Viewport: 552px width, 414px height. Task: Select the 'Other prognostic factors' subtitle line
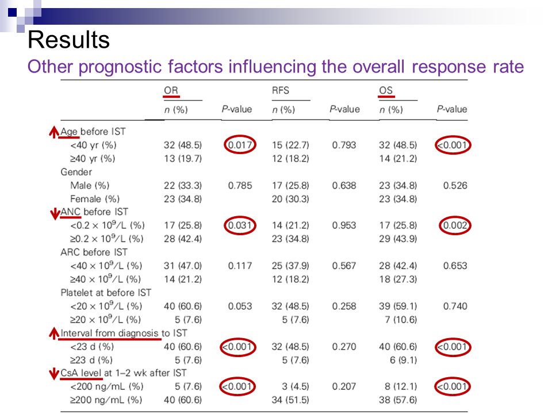[275, 67]
